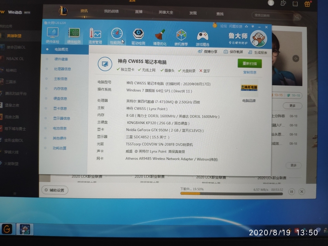Pause the download with pause button

pos(292,191)
